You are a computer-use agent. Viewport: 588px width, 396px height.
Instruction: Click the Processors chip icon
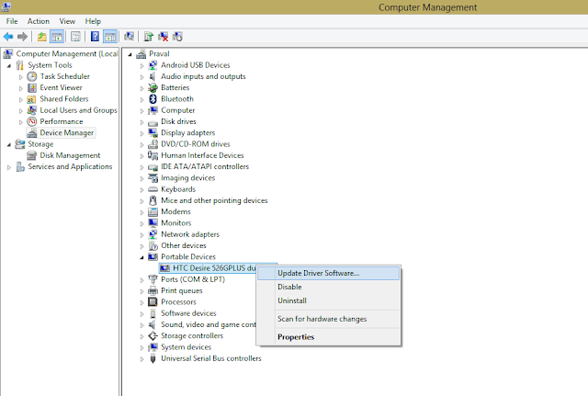pos(153,302)
